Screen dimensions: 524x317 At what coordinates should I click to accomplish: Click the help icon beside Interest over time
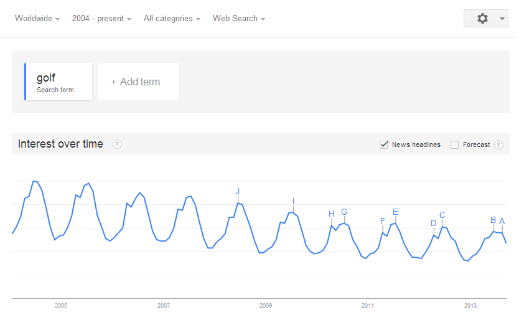[x=117, y=144]
